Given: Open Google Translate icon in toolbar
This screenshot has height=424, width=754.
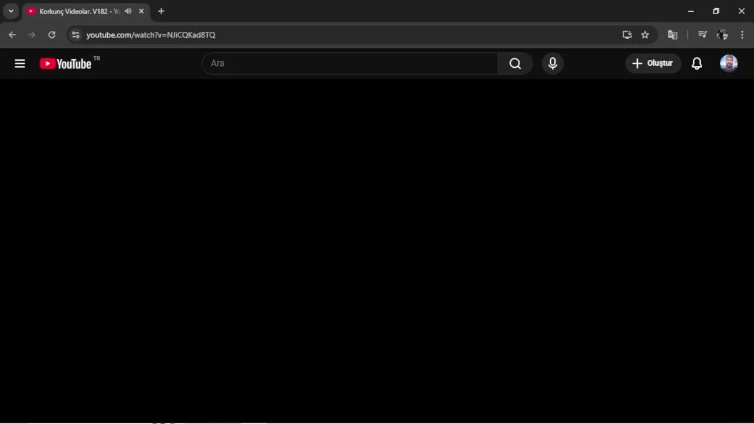Looking at the screenshot, I should (672, 35).
